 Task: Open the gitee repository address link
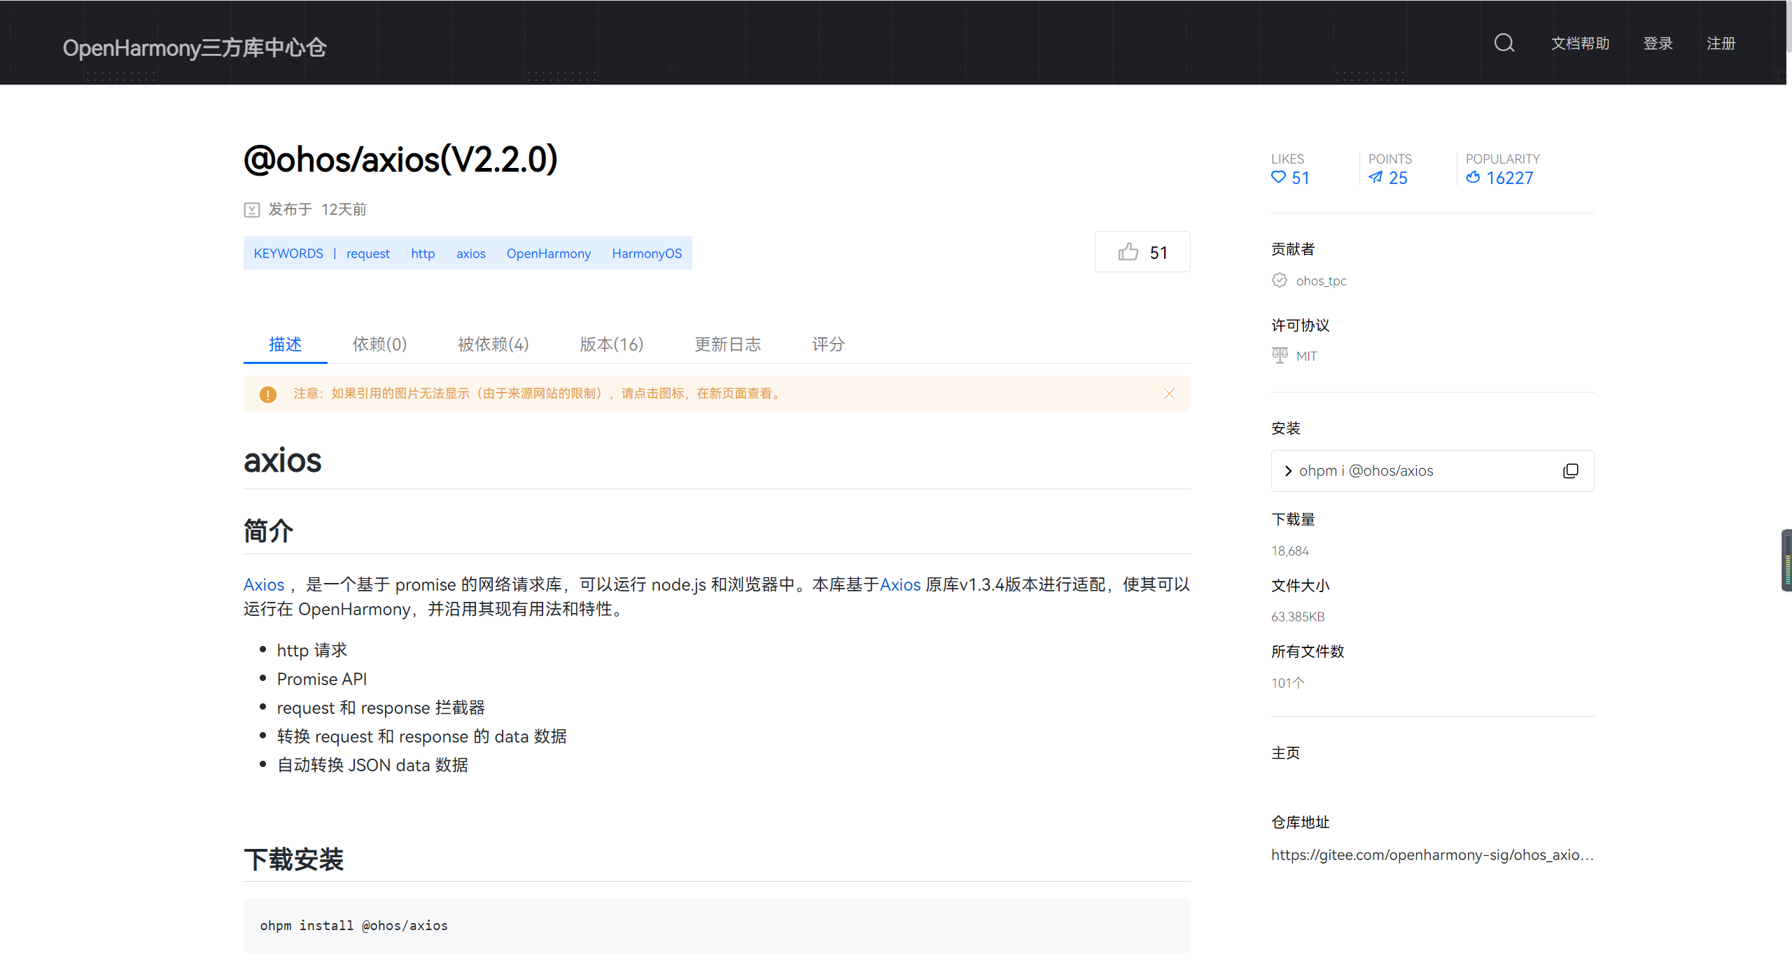(x=1431, y=855)
